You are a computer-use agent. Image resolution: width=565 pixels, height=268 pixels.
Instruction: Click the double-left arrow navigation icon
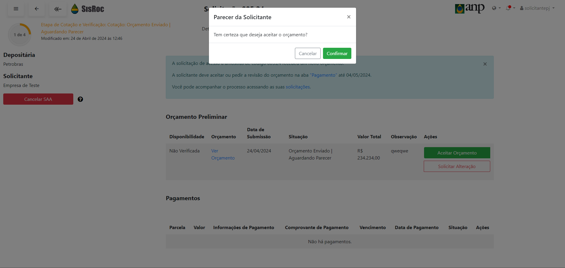pos(58,9)
